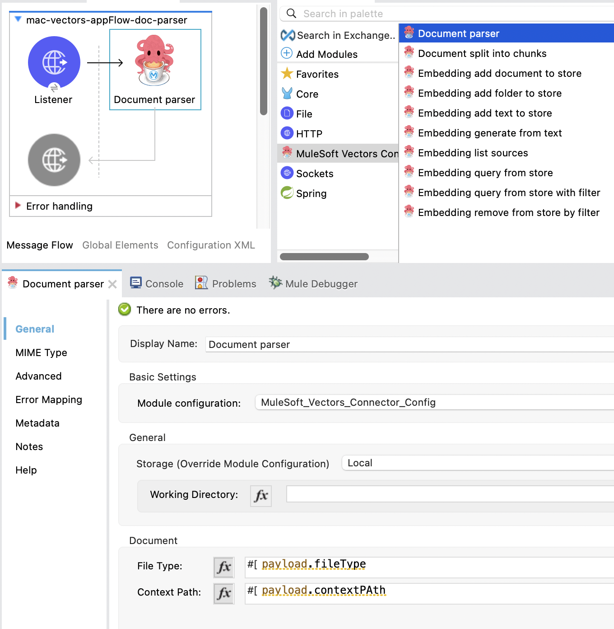
Task: Select Embedding generate from text operation
Action: point(483,133)
